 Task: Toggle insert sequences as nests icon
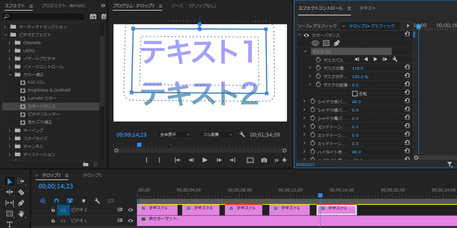click(x=43, y=201)
